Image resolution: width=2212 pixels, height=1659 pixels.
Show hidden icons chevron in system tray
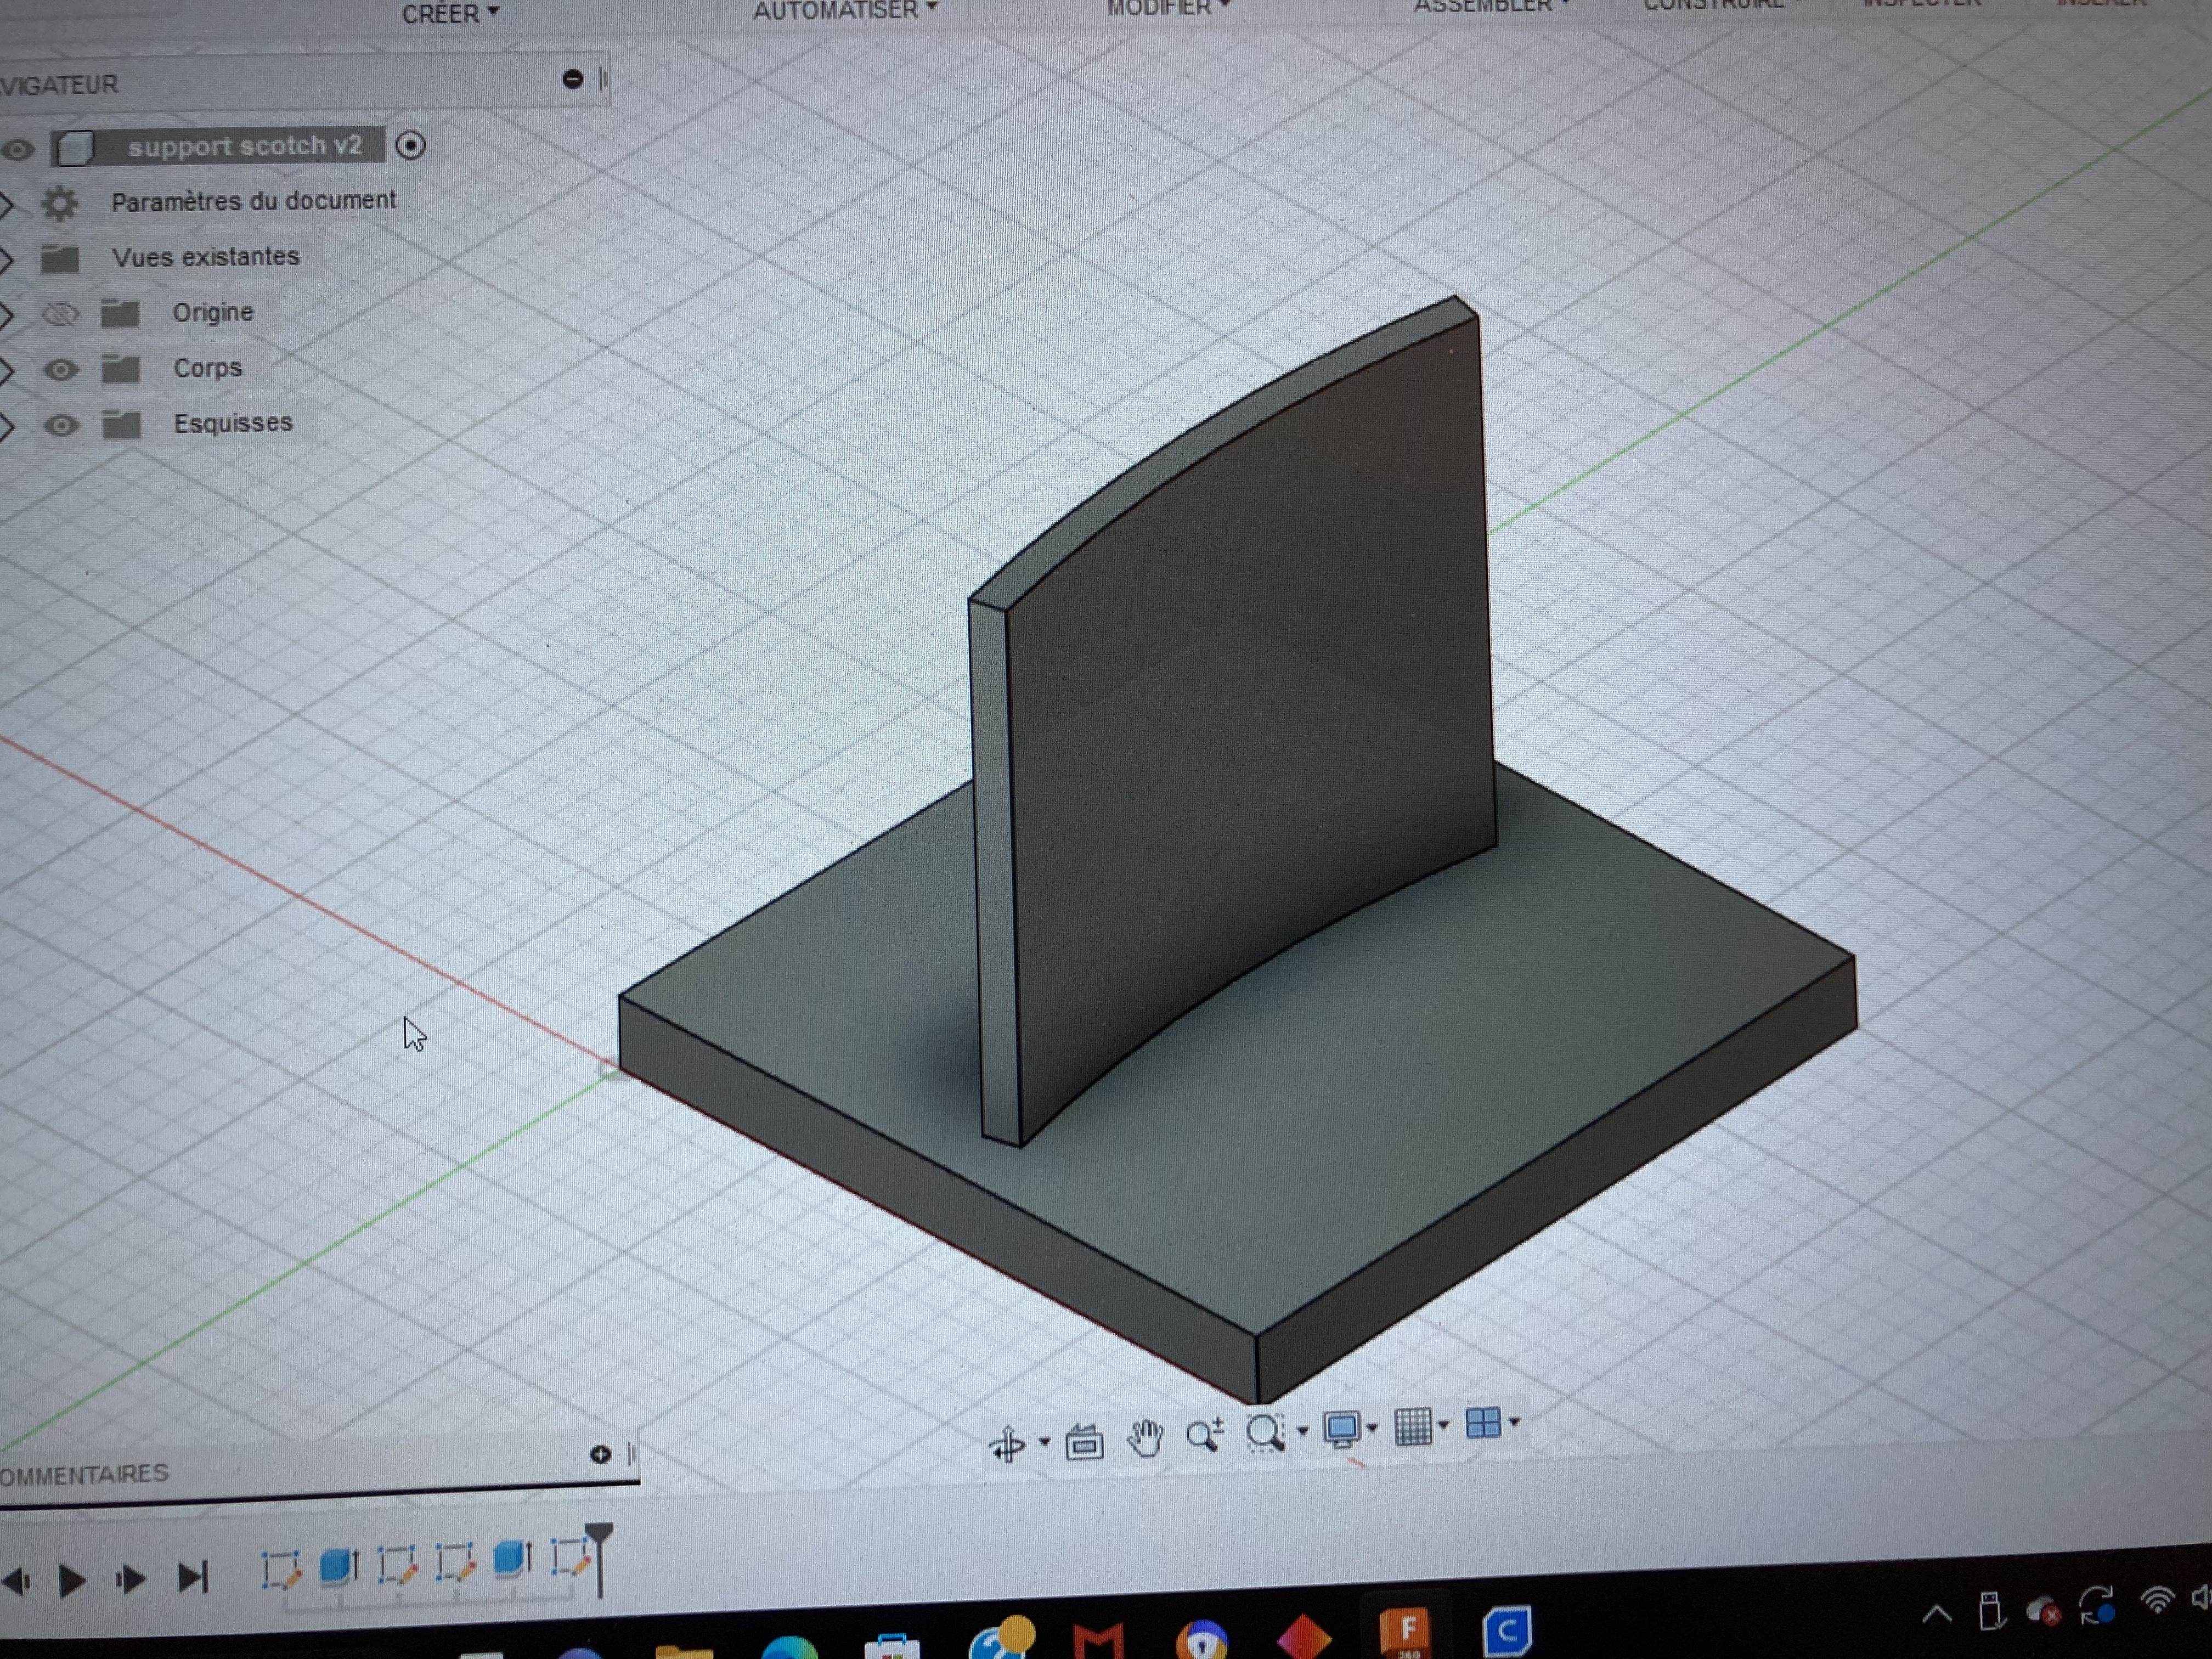coord(1936,1613)
